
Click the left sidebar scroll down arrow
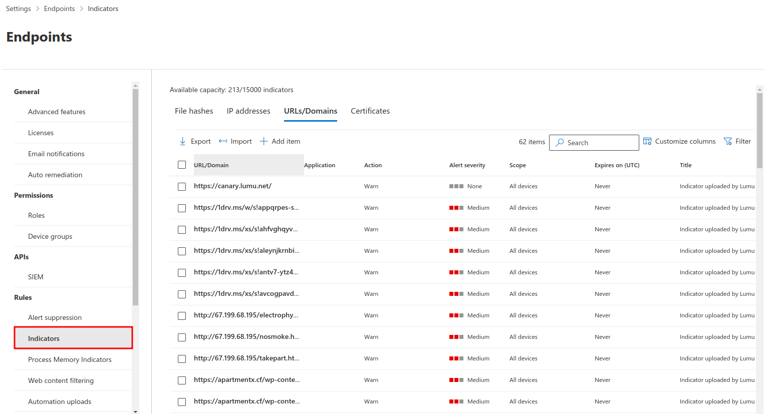click(x=135, y=411)
